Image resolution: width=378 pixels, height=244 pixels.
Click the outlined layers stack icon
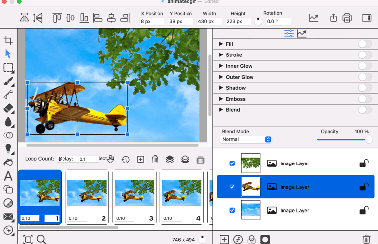(185, 160)
